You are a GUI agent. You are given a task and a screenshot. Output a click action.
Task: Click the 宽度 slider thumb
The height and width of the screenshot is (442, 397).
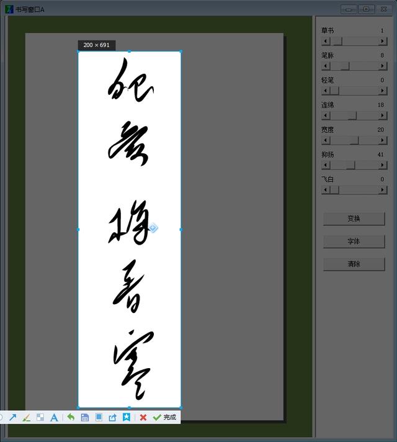tap(354, 140)
